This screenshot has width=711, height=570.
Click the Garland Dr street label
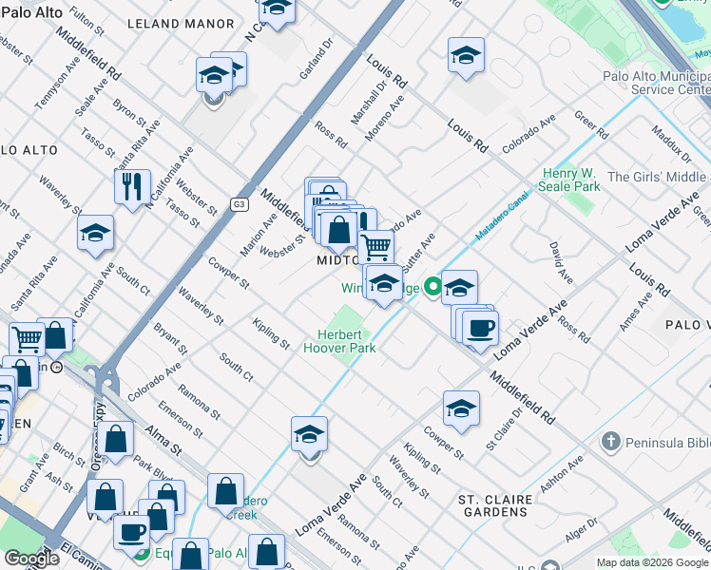[317, 59]
